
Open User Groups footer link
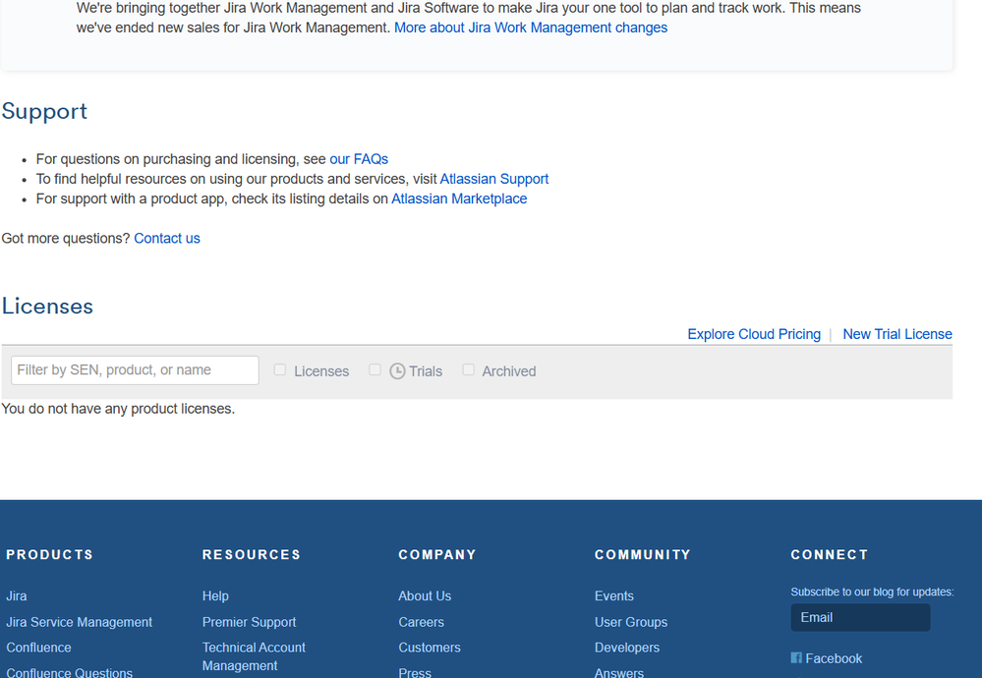tap(631, 622)
